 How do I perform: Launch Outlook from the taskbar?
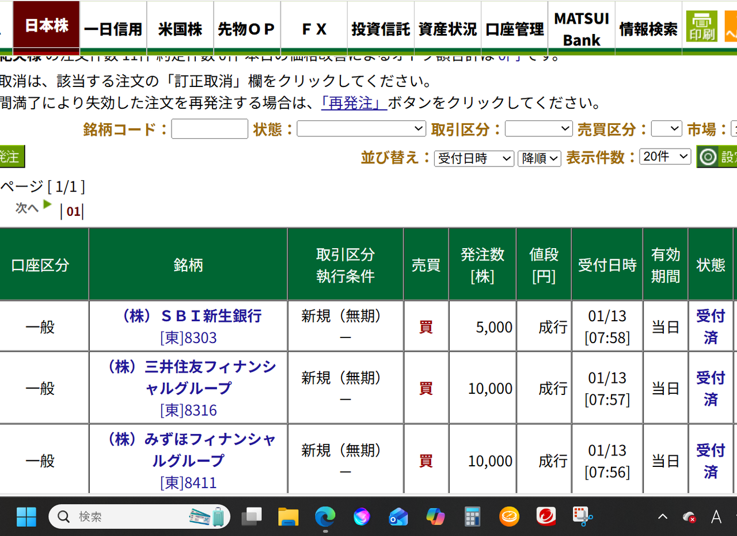pyautogui.click(x=398, y=516)
